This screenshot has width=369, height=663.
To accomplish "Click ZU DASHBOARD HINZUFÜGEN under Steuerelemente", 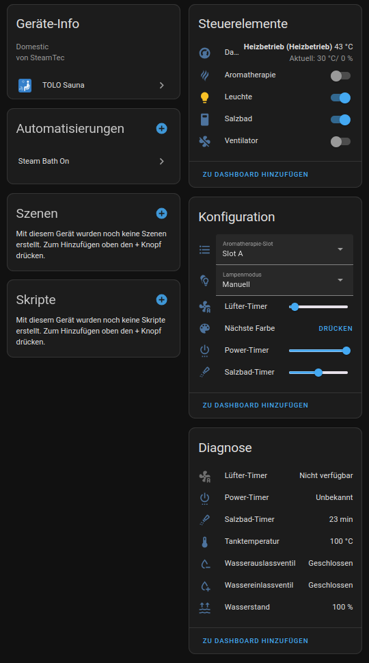I will tap(255, 174).
